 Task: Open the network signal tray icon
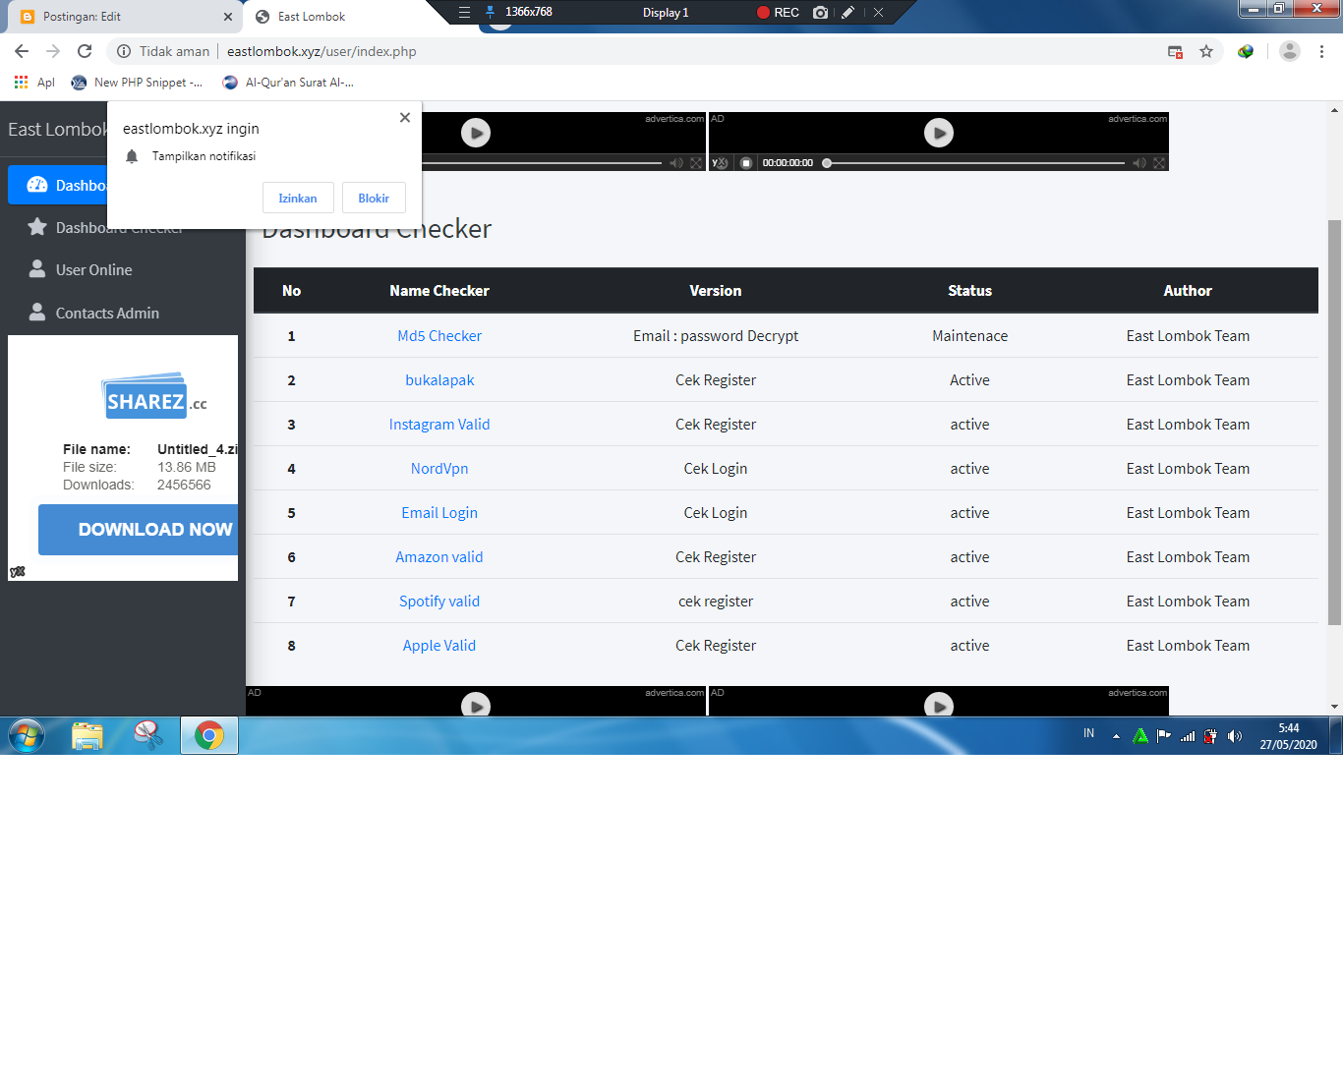click(1188, 736)
